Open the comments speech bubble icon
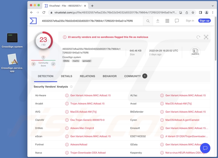Viewport: 218px width, 158px height. point(177,21)
